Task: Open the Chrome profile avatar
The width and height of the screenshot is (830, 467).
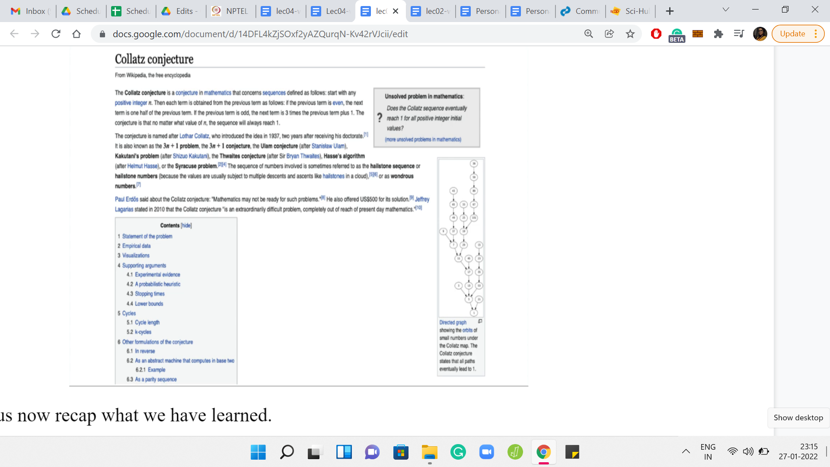Action: tap(760, 34)
